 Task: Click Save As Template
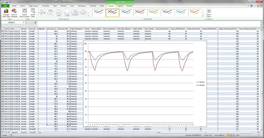[x=14, y=13]
